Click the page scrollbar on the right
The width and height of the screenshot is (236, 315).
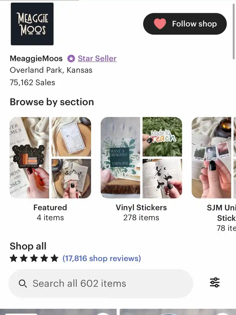[x=234, y=30]
